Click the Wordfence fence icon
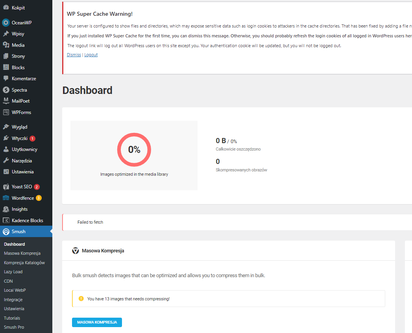The width and height of the screenshot is (412, 333). 6,198
